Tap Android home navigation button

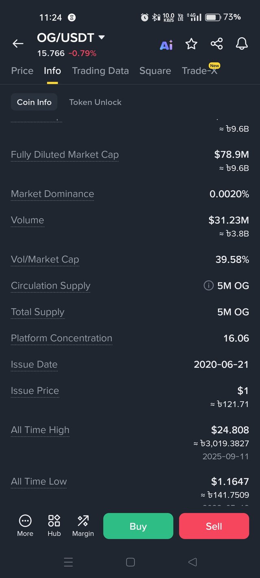[130, 562]
